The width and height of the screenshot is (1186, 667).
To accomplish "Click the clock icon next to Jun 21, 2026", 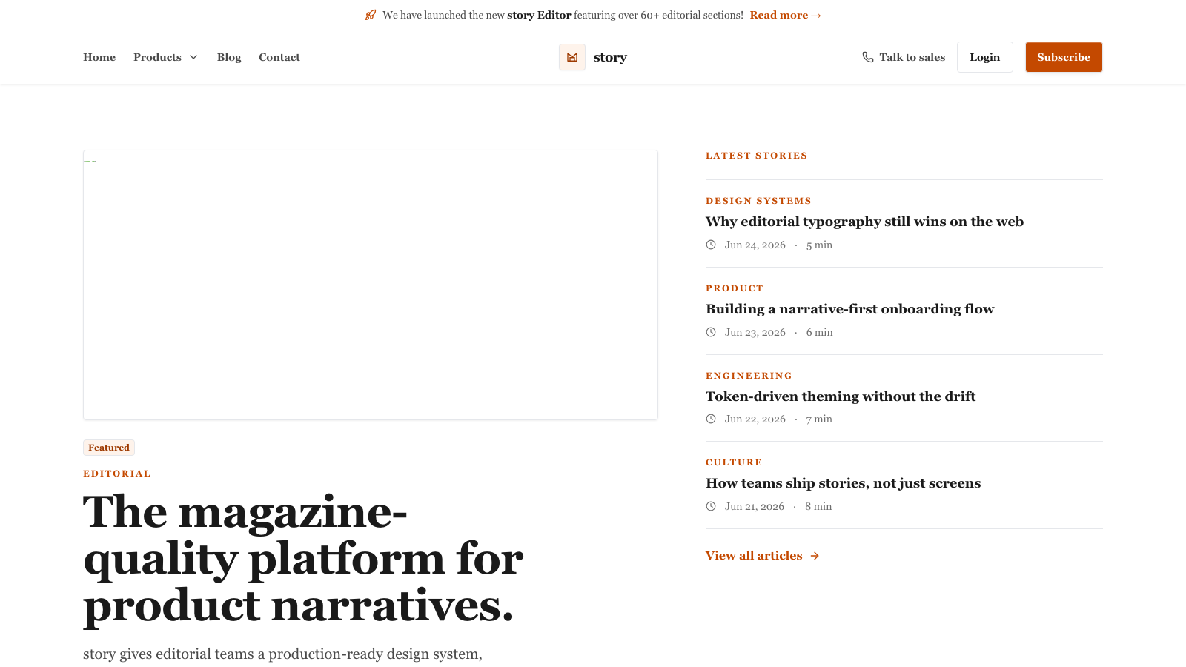I will pyautogui.click(x=711, y=506).
